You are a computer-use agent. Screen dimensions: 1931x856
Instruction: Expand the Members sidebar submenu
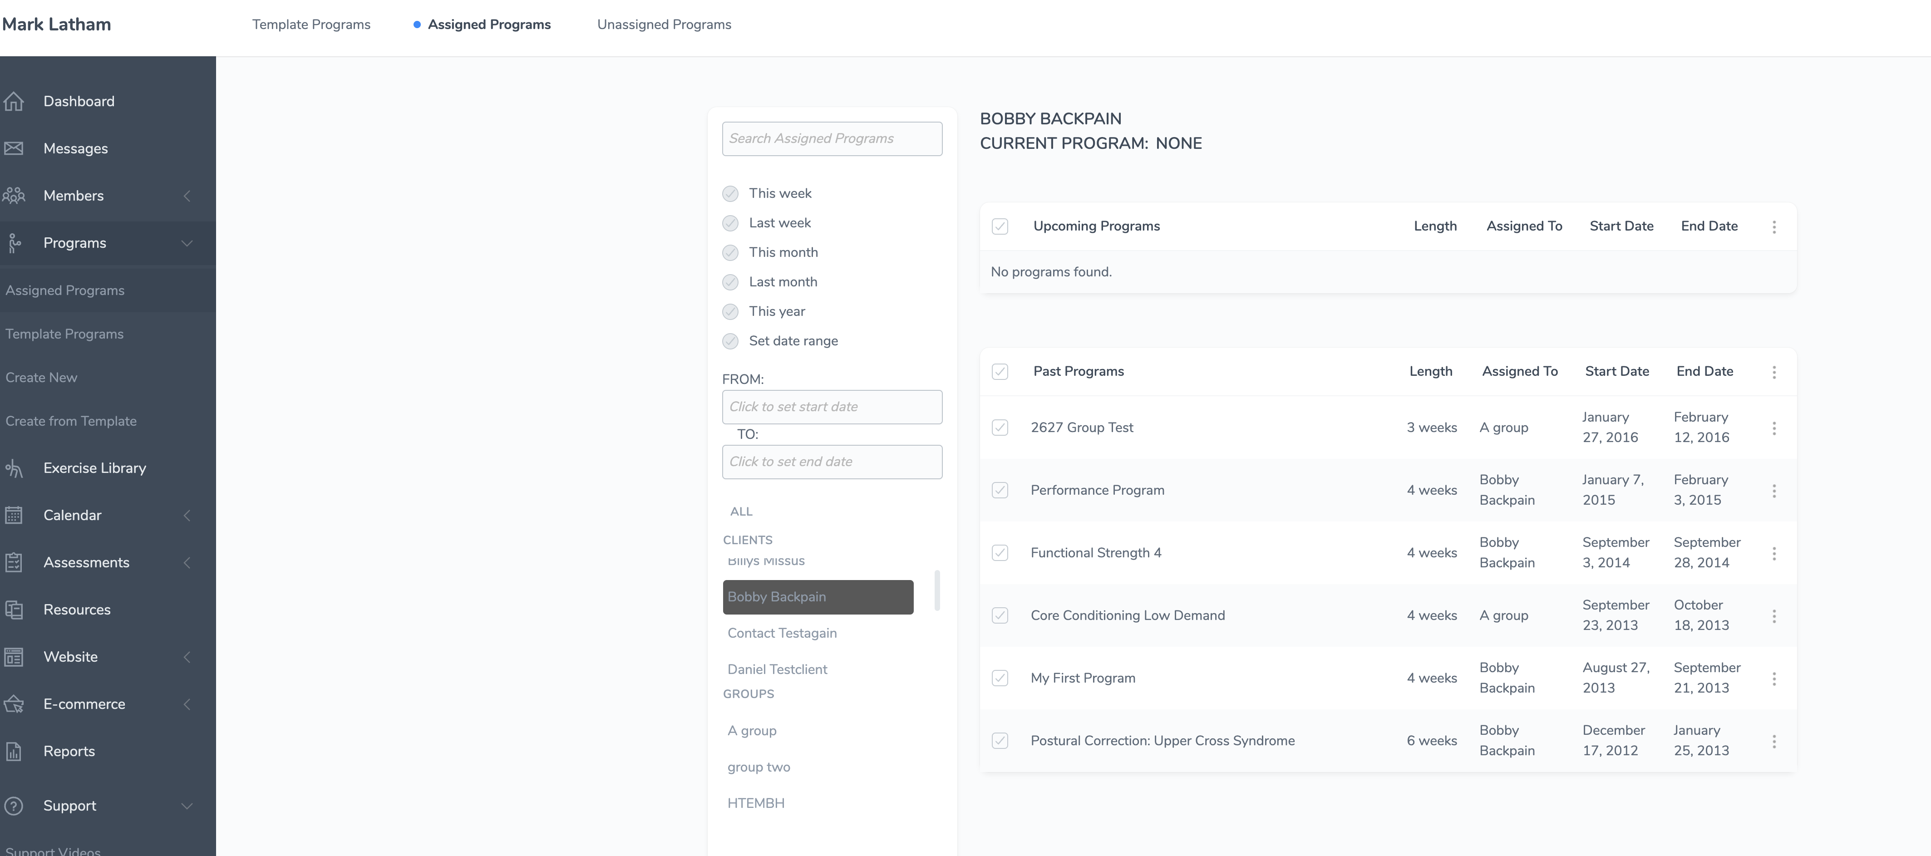187,196
